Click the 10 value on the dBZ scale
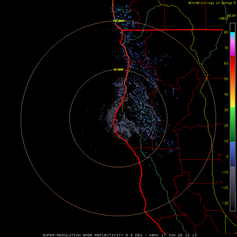Viewport: 237px width, 237px height. click(x=226, y=141)
